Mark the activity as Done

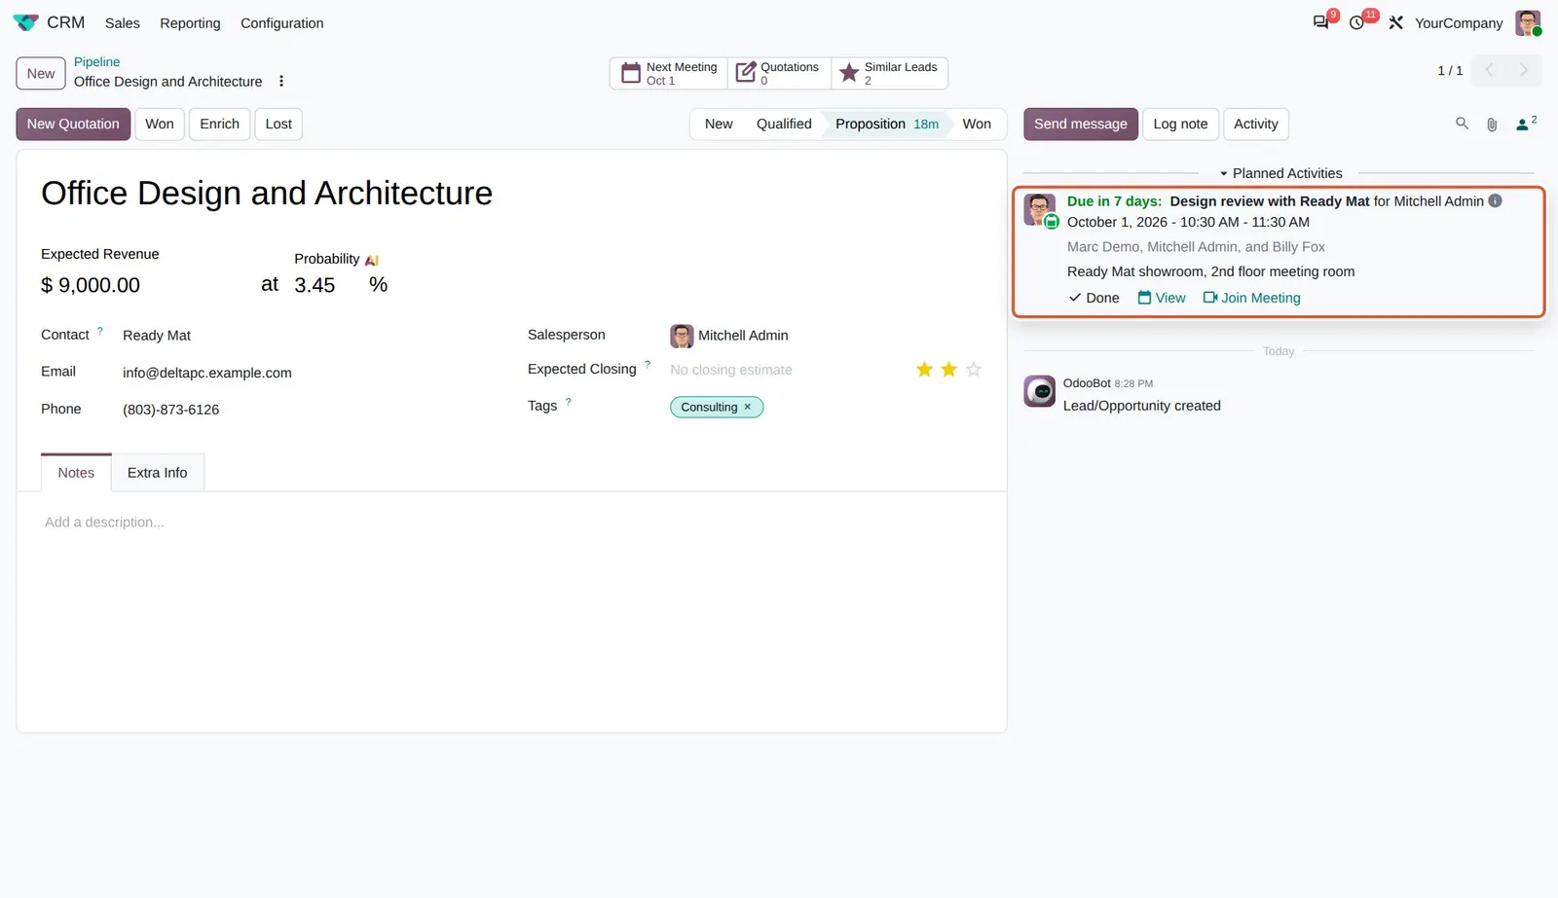(x=1094, y=298)
